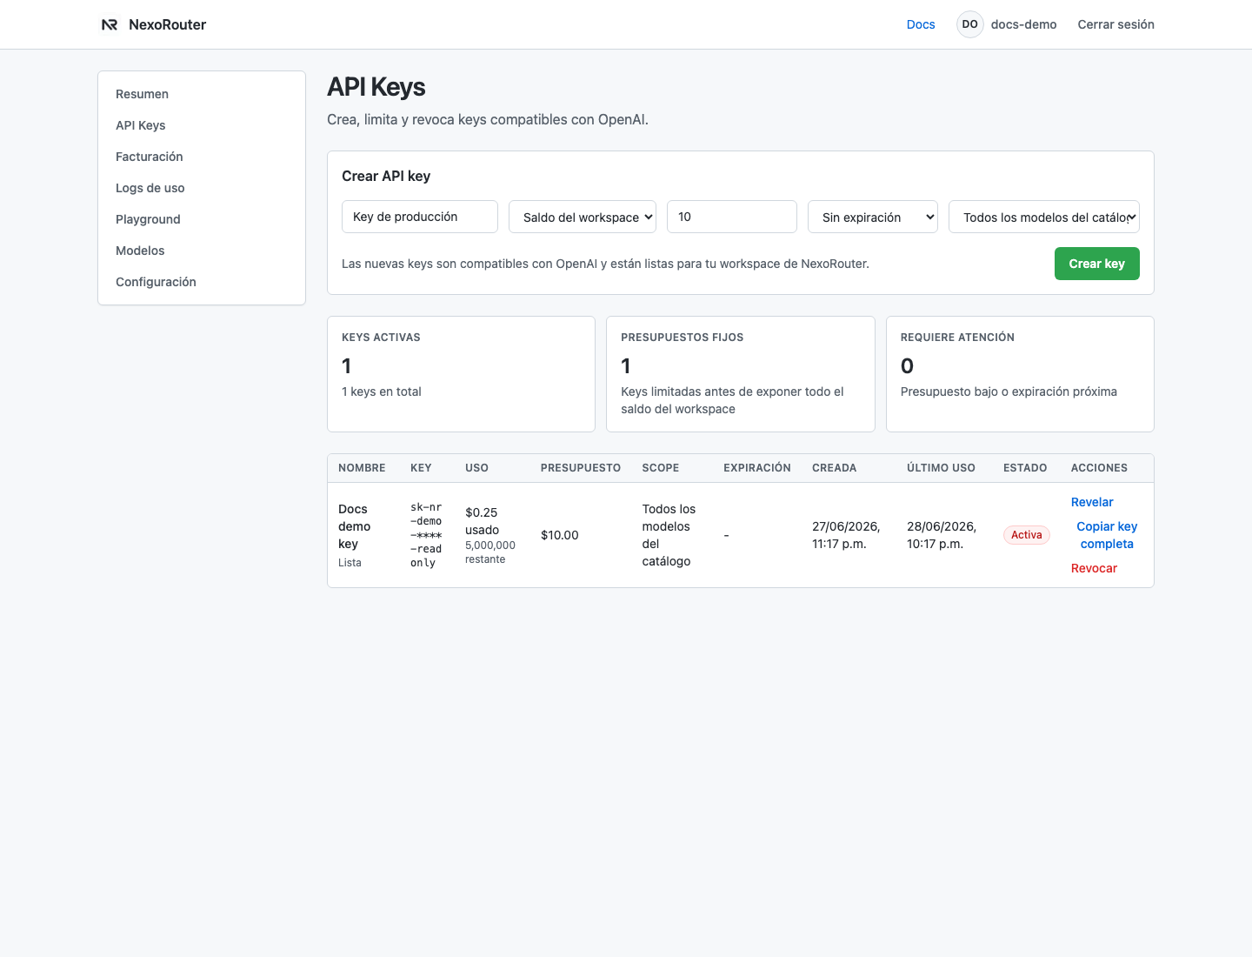This screenshot has height=957, width=1252.
Task: Click the NexoRouter logo icon
Action: click(x=110, y=24)
